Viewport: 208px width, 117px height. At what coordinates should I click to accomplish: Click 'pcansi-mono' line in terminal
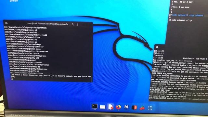(x=24, y=49)
